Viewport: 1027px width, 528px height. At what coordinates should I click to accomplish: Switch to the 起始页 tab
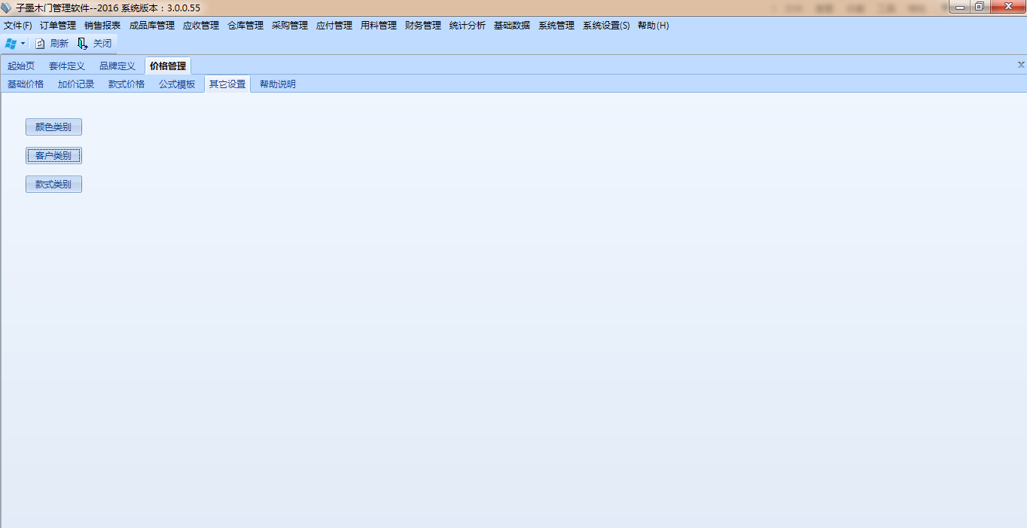click(x=21, y=66)
